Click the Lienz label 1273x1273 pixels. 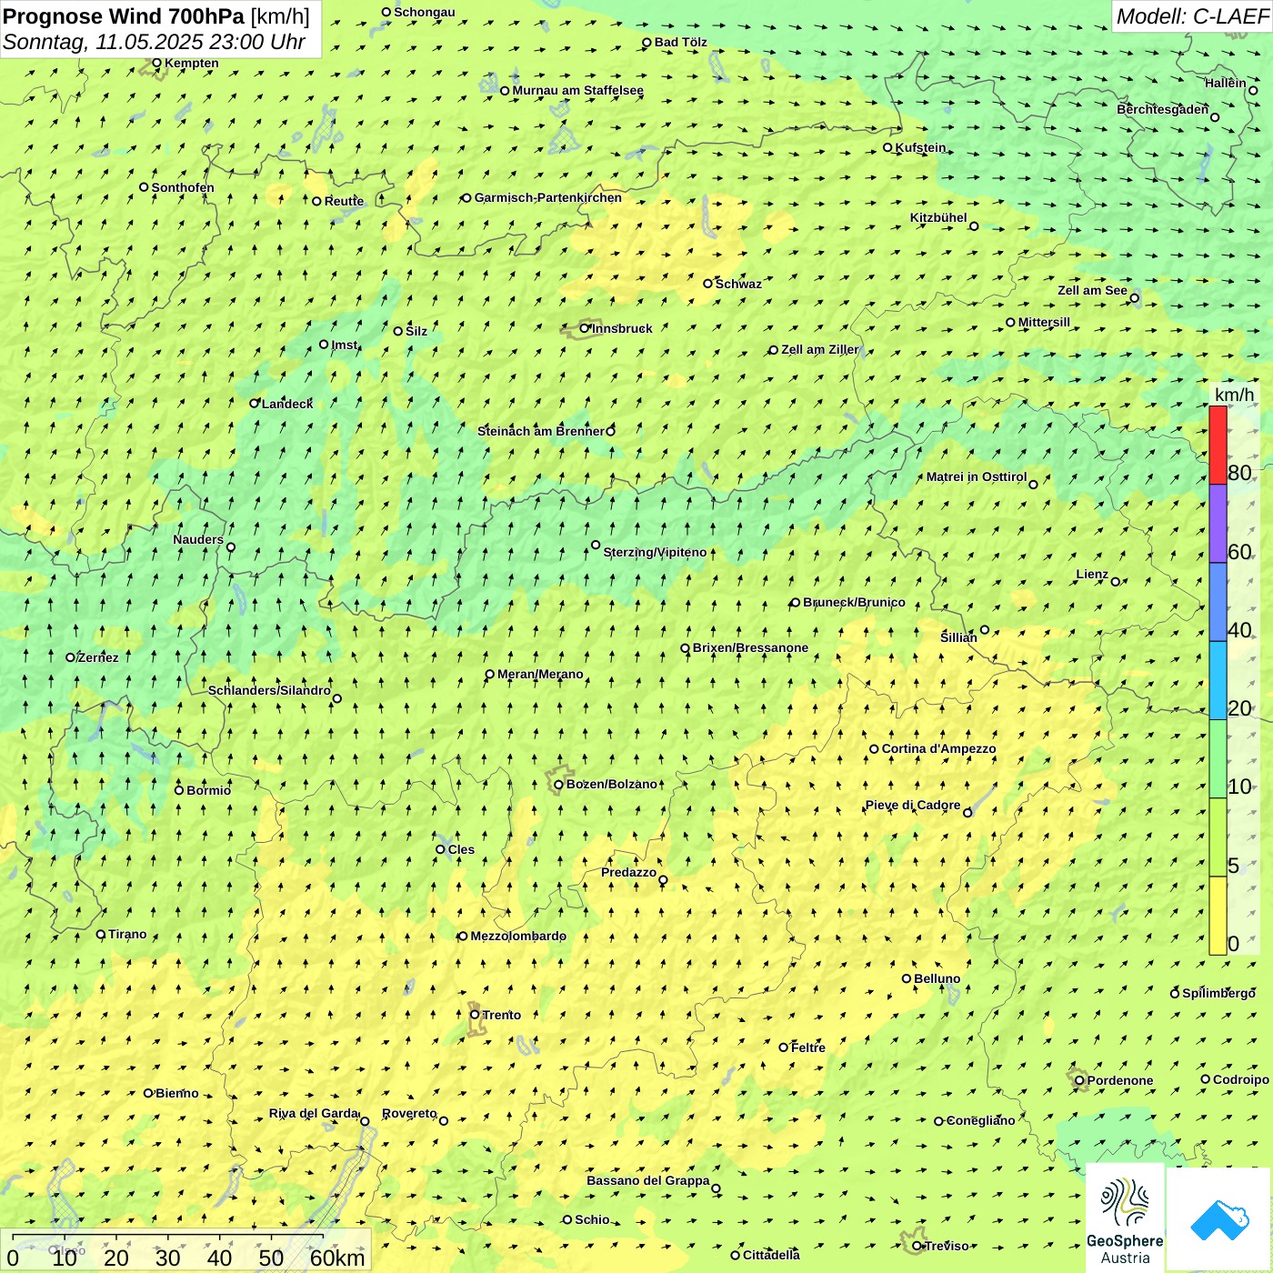[1092, 574]
